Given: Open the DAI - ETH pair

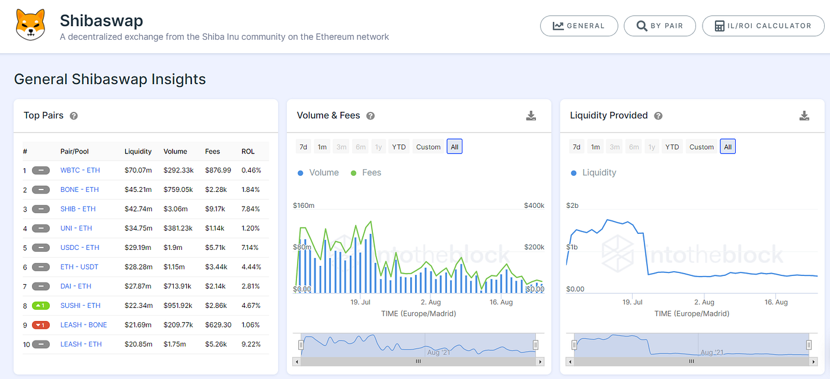Looking at the screenshot, I should (76, 287).
